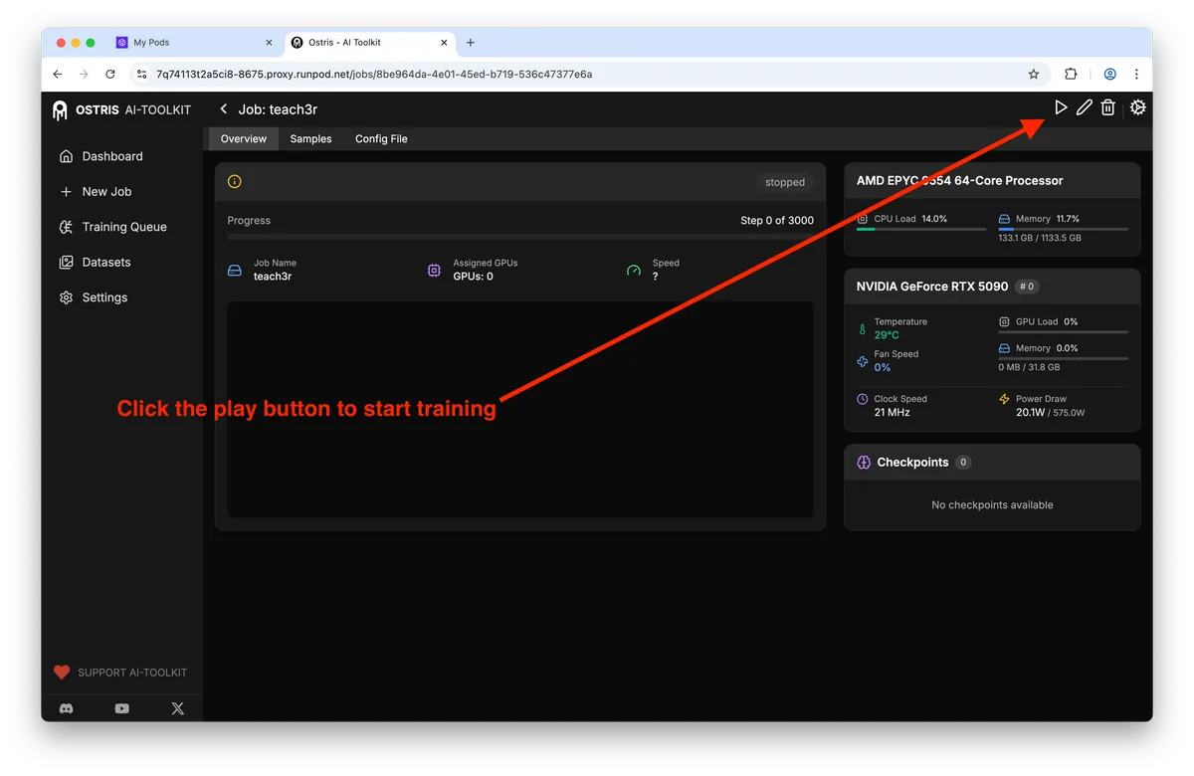Click the Job Name drive icon
Image resolution: width=1194 pixels, height=776 pixels.
[x=235, y=271]
